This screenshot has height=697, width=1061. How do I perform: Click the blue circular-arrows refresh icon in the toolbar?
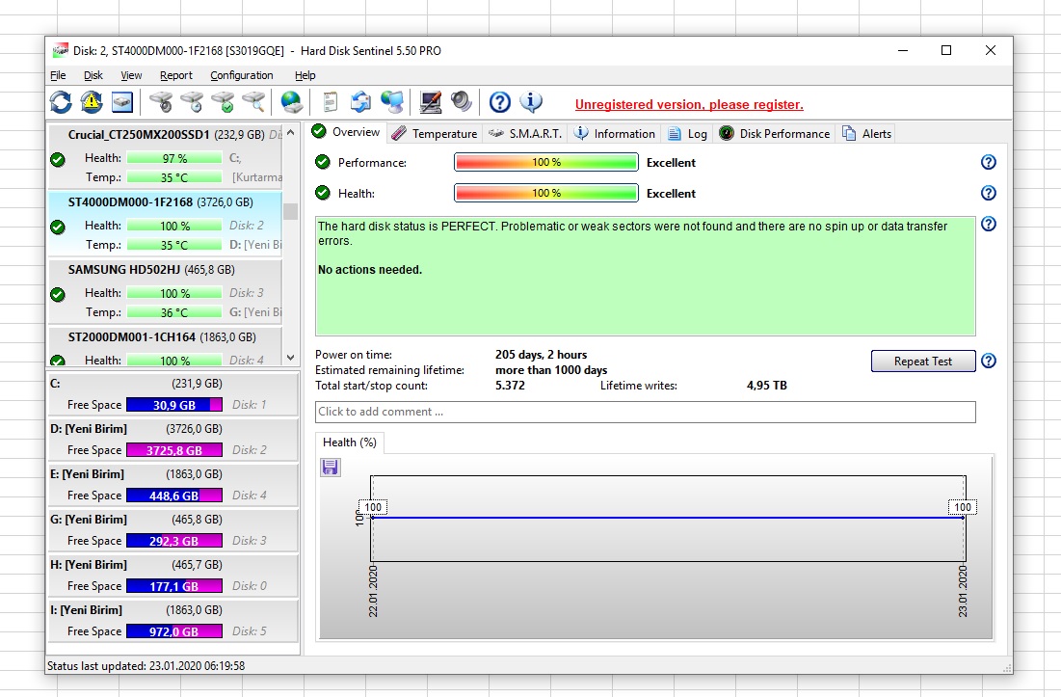pos(61,102)
